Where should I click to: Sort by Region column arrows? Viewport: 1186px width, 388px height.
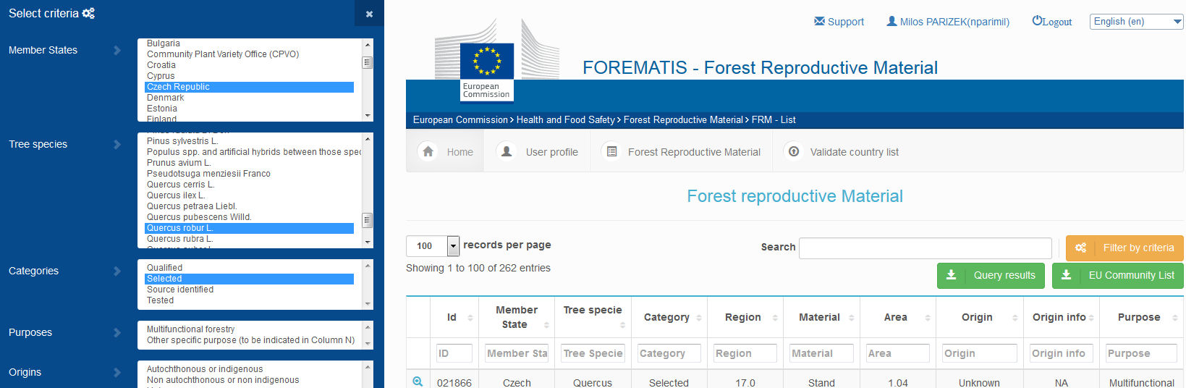click(775, 318)
